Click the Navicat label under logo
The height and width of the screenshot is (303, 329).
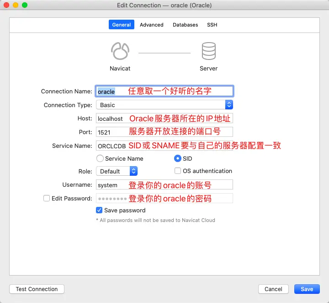coord(120,69)
